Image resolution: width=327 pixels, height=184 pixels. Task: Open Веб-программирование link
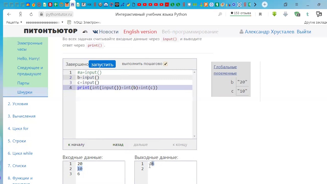(190, 32)
